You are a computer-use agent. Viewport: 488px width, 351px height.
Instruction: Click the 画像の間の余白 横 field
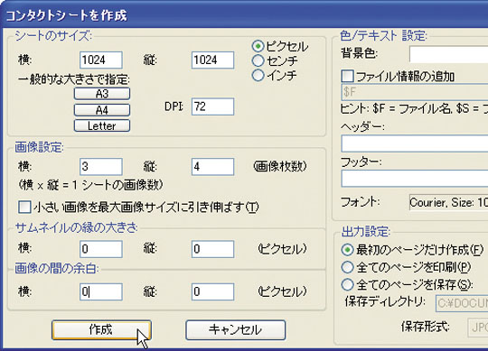coord(101,291)
